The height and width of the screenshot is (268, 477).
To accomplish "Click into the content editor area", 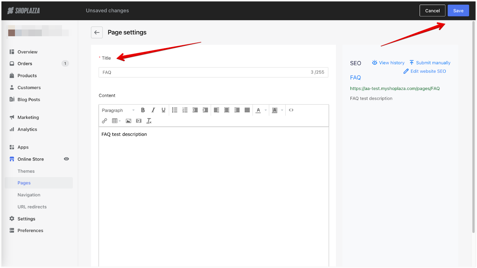I will click(x=214, y=197).
